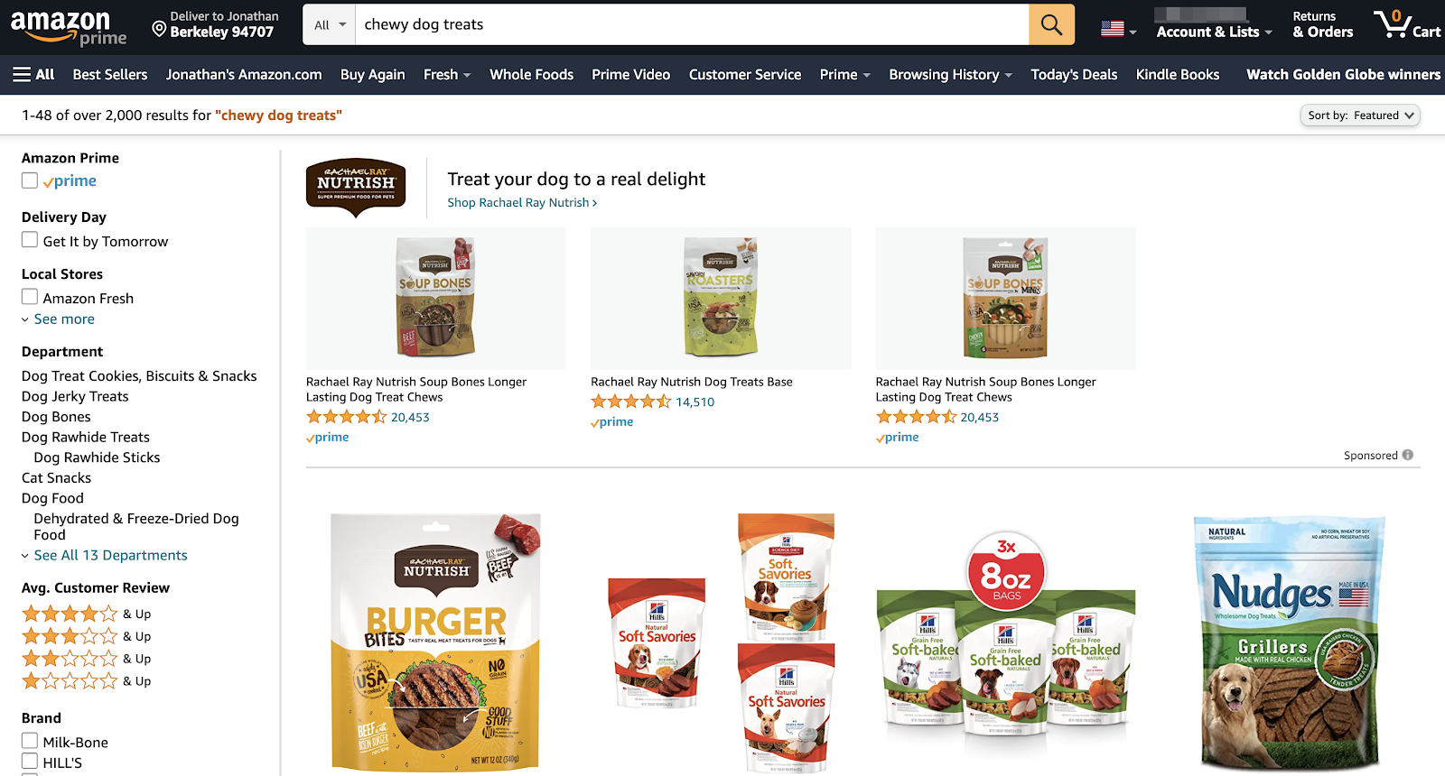1445x776 pixels.
Task: Click Shop Rachael Ray Nutrish link
Action: point(522,202)
